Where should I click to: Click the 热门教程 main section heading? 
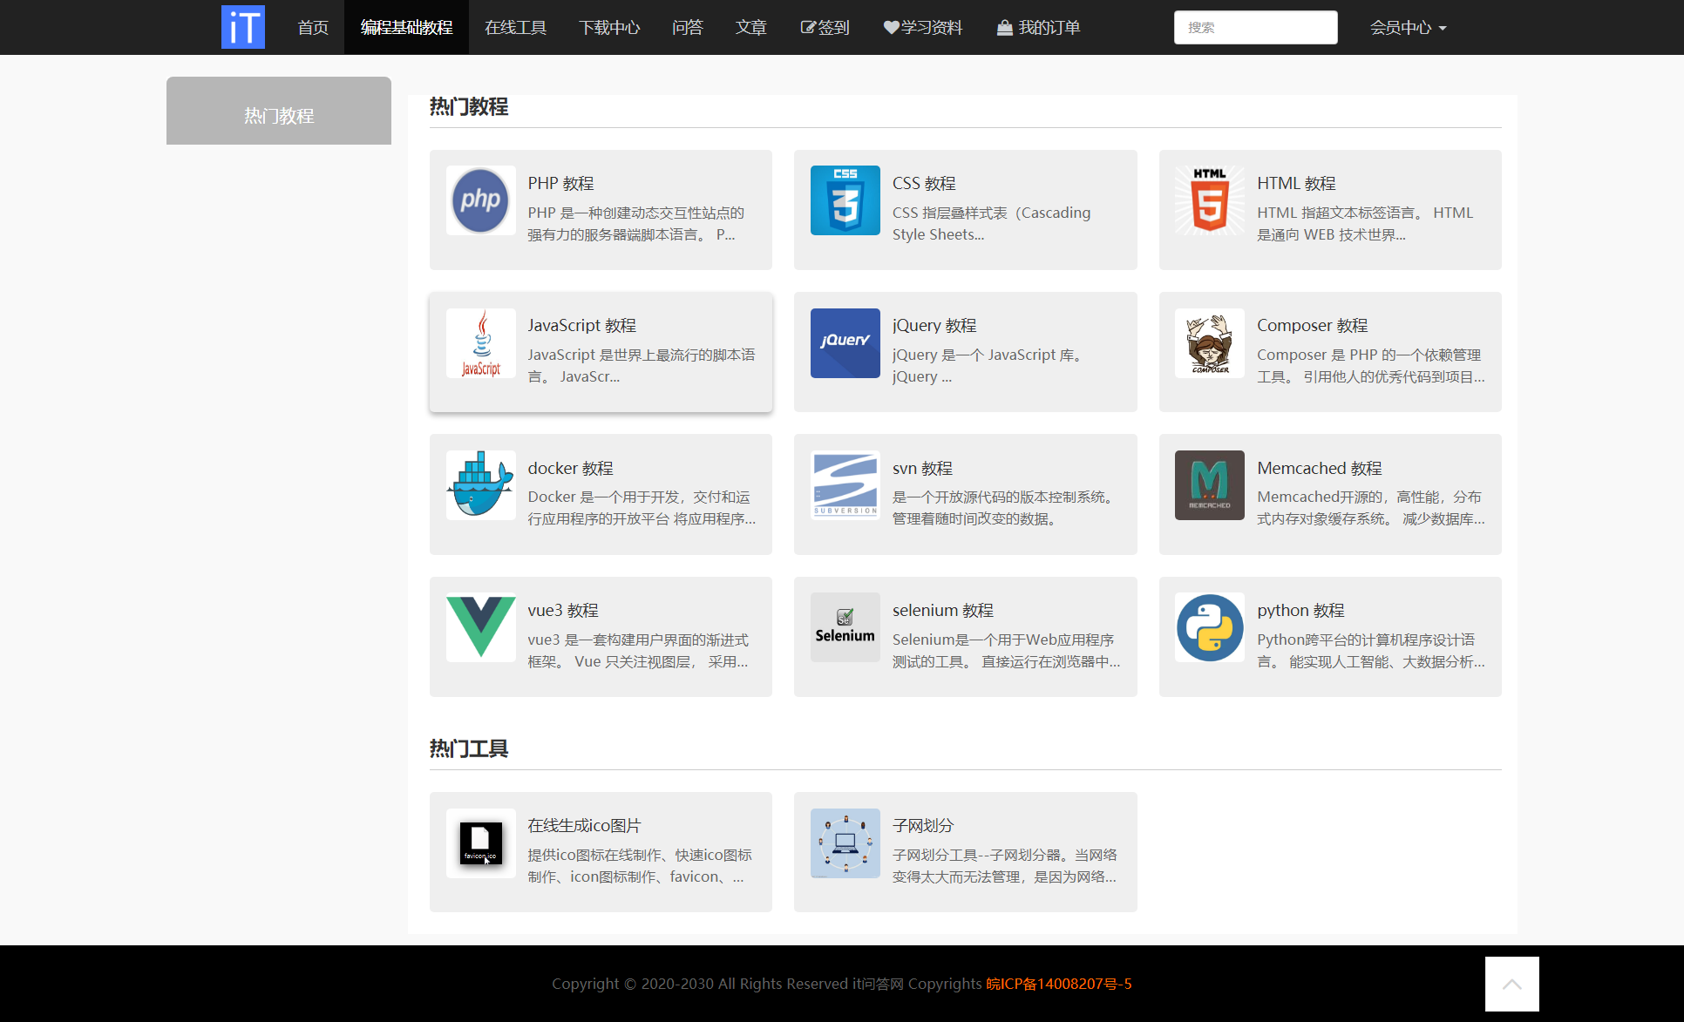469,106
